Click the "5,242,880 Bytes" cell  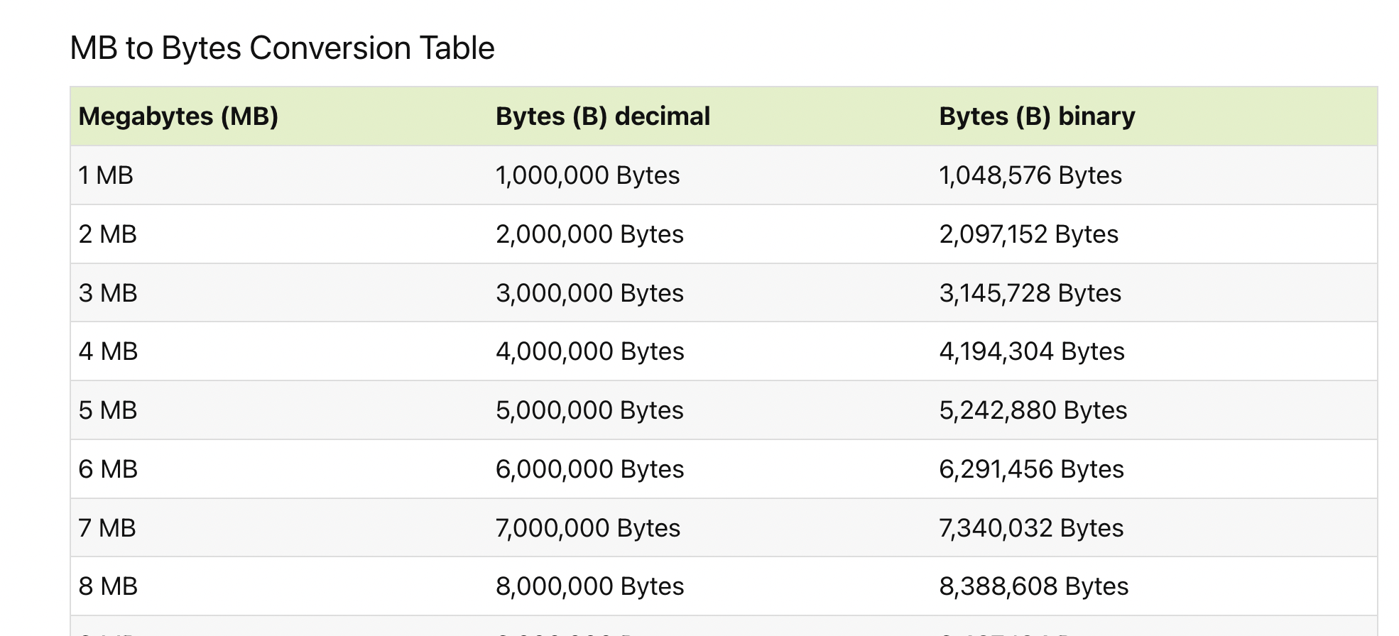[1033, 410]
